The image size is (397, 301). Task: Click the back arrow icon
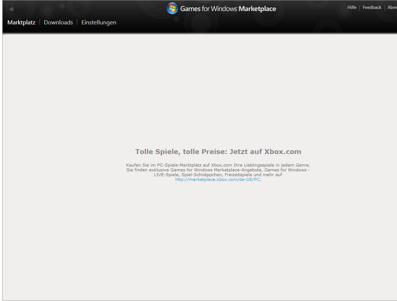[11, 9]
